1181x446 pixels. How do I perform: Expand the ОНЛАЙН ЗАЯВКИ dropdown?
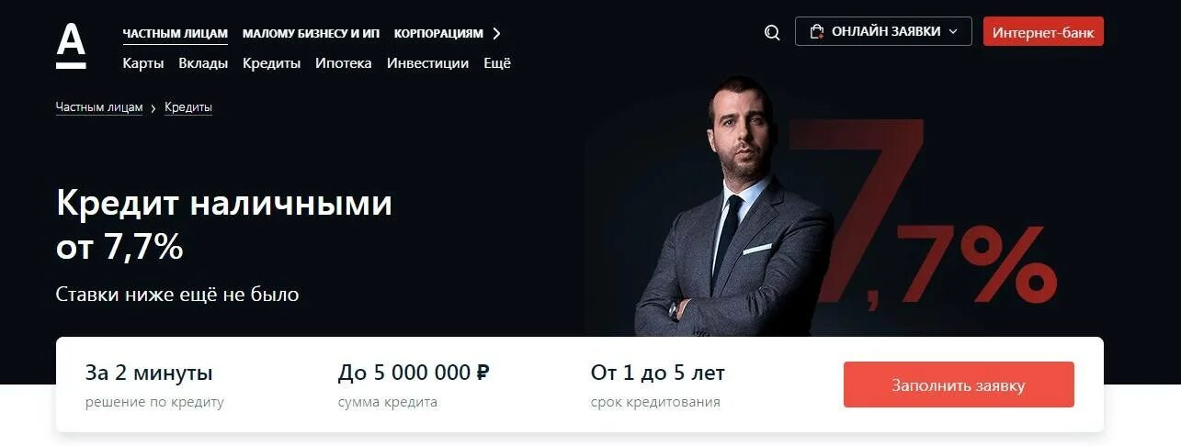(x=883, y=31)
